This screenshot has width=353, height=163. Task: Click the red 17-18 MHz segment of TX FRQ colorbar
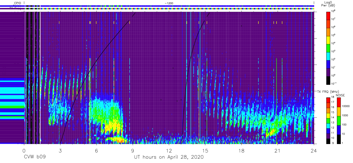(329, 100)
